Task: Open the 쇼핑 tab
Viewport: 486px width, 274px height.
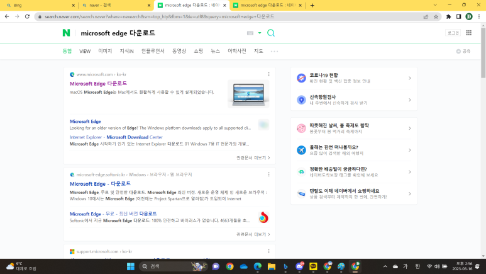Action: pos(199,51)
